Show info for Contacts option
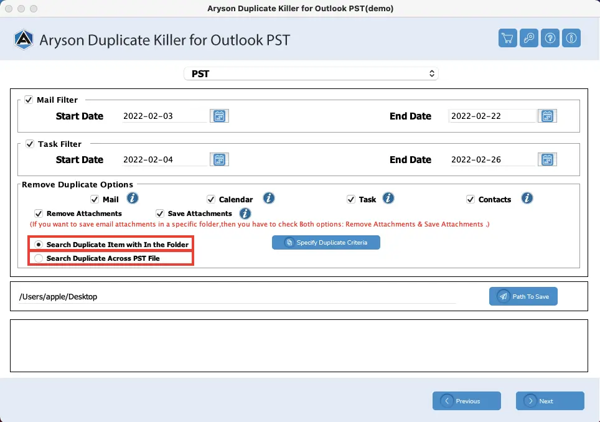The width and height of the screenshot is (600, 422). (x=527, y=199)
